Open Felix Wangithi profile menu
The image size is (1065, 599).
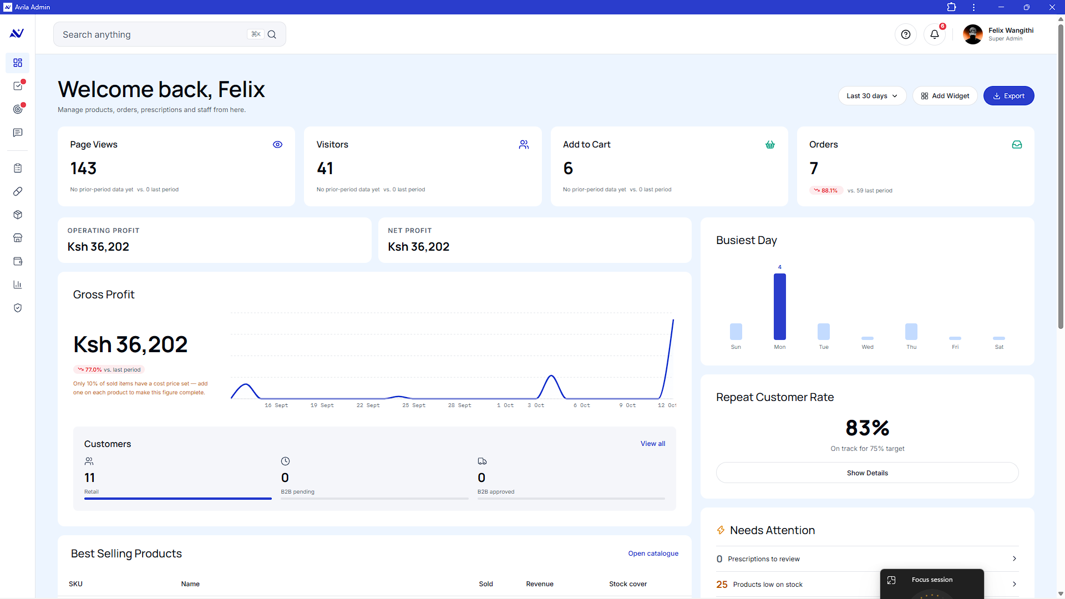[x=999, y=34]
